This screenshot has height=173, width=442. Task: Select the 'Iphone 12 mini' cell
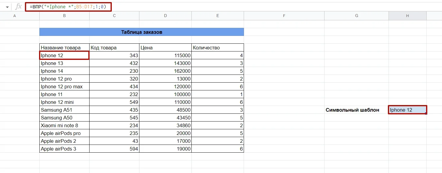coord(64,102)
